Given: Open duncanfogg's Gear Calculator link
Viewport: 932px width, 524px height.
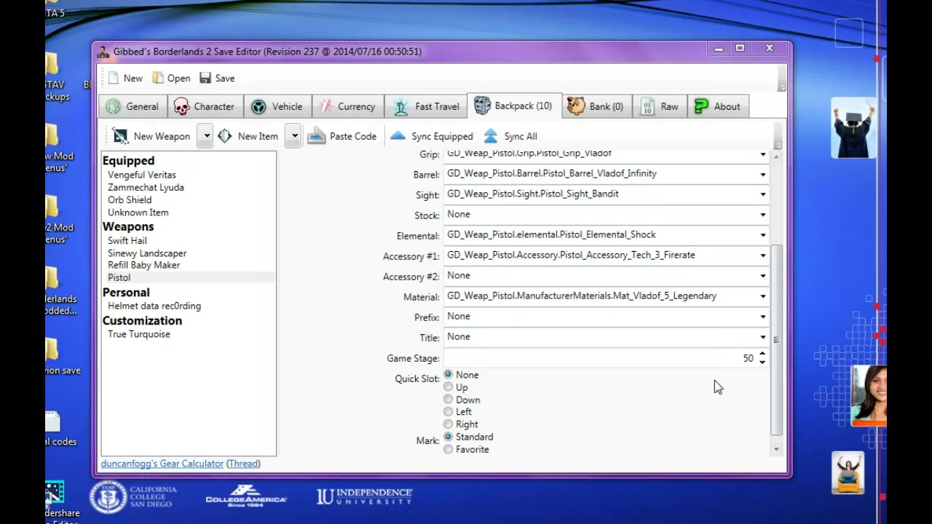Looking at the screenshot, I should coord(162,464).
